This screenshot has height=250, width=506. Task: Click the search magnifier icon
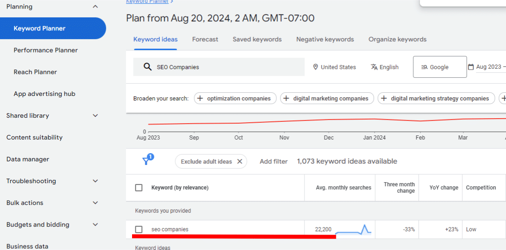tap(147, 67)
